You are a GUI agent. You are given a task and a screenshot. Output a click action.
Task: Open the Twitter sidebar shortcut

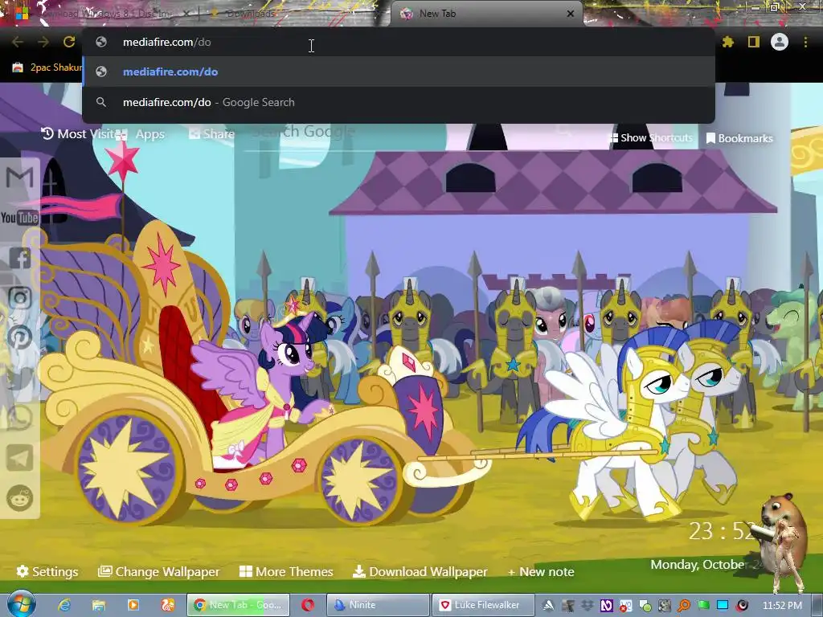click(19, 378)
